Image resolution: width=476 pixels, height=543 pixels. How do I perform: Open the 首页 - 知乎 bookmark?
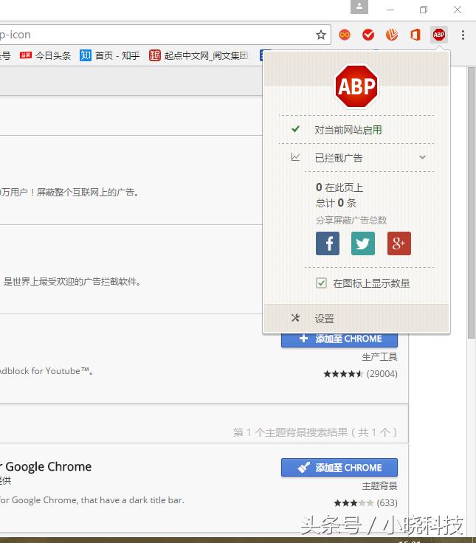(x=109, y=55)
